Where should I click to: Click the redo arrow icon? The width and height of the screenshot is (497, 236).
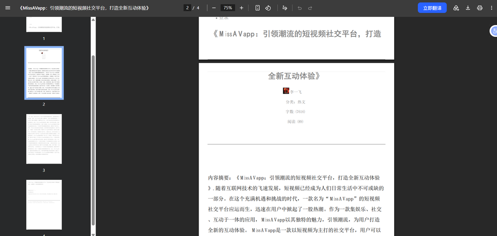click(310, 8)
